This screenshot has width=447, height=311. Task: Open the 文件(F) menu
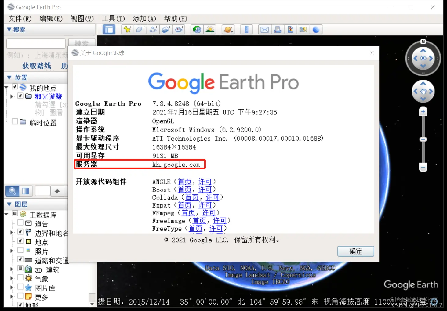coord(20,19)
